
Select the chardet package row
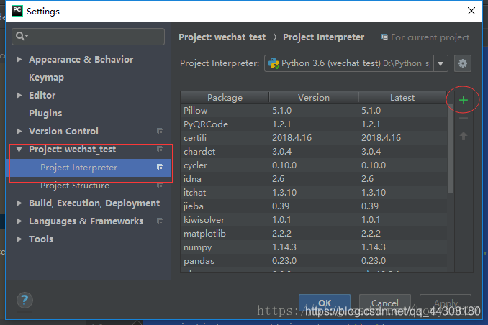point(314,152)
